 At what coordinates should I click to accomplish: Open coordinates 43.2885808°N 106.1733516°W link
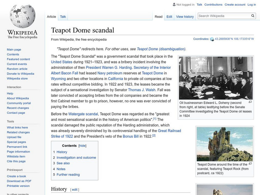click(x=234, y=39)
